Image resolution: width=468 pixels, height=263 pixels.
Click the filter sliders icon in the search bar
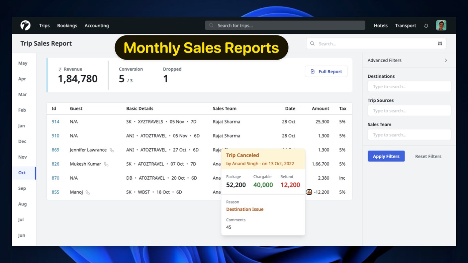click(x=440, y=43)
